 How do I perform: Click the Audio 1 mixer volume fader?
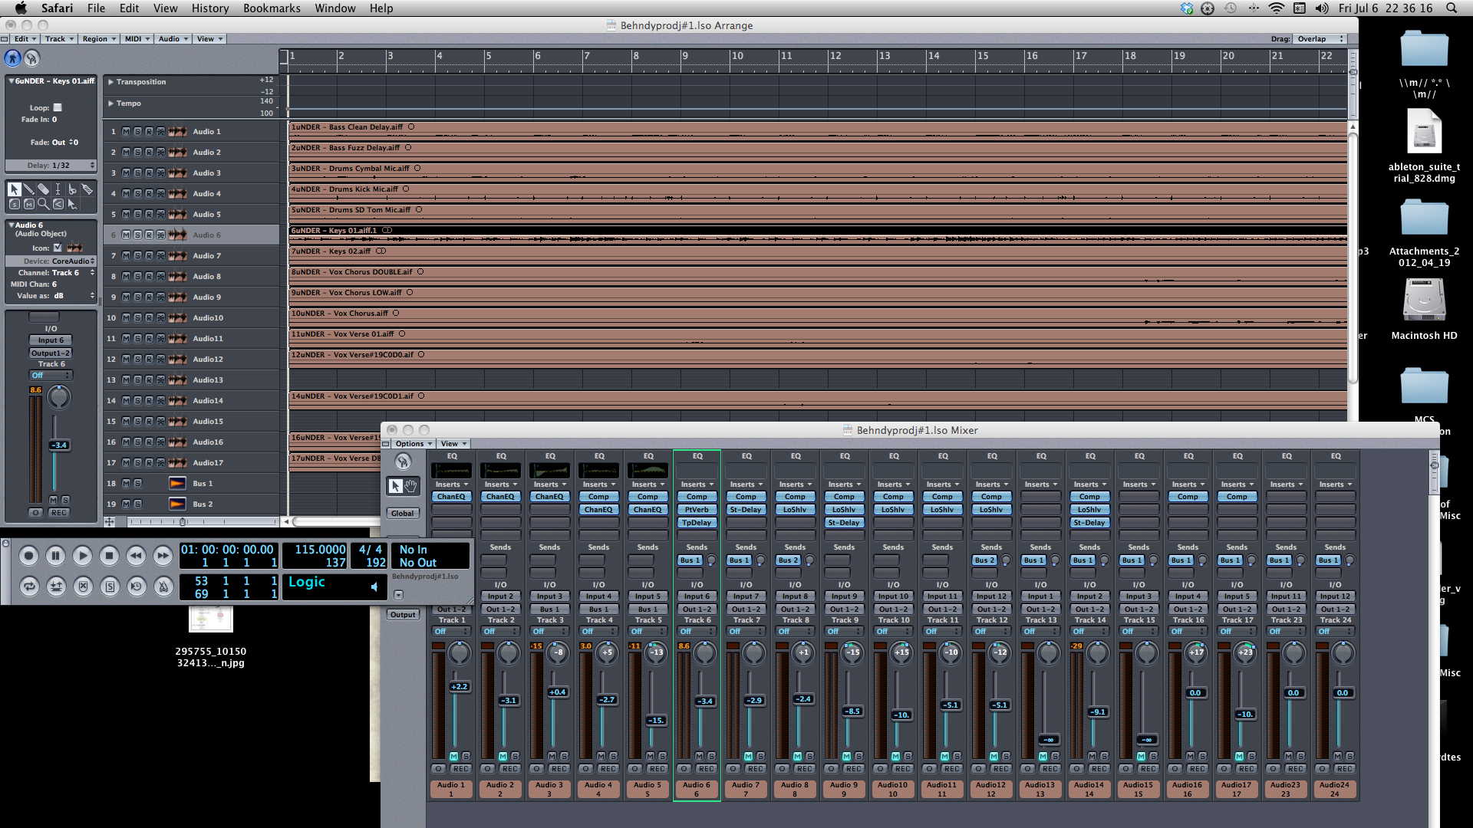(x=459, y=687)
